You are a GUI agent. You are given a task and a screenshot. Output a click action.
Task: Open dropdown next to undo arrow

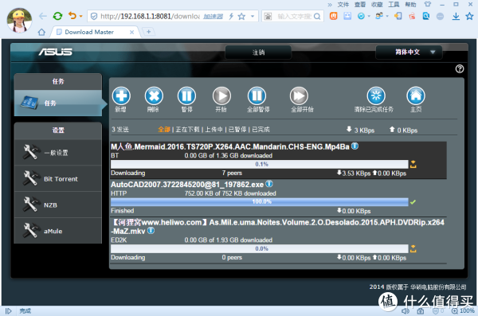click(80, 16)
